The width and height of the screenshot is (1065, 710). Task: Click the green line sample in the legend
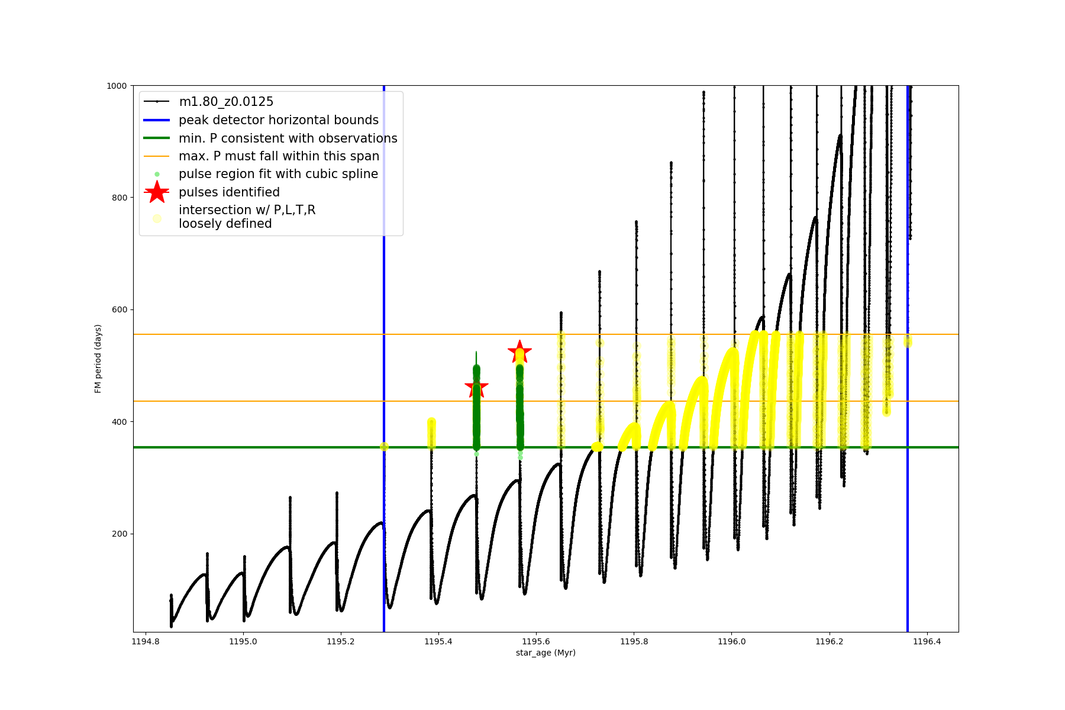pos(157,138)
